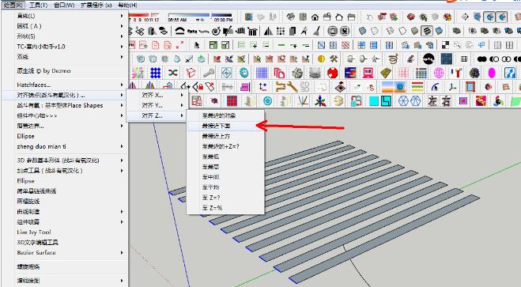Click the blue dot grid icon

(155, 73)
